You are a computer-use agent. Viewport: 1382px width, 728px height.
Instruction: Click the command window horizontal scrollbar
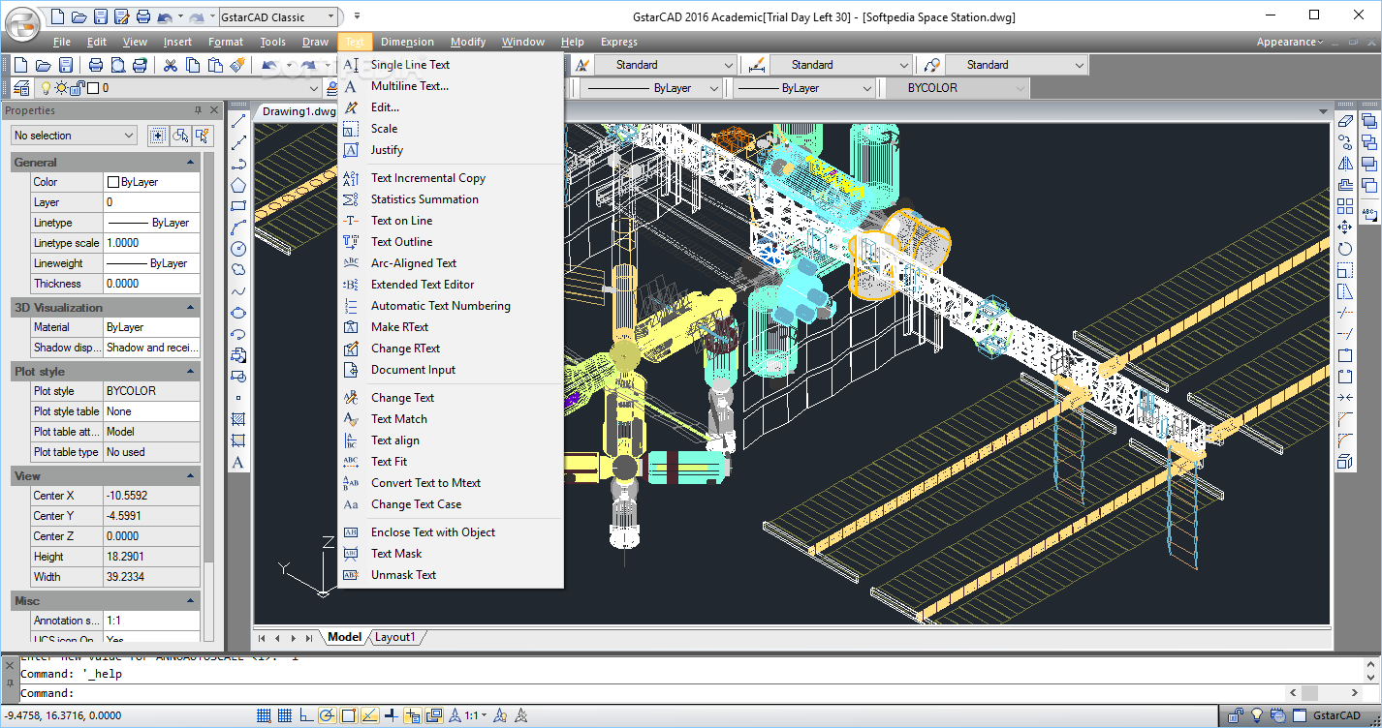click(1322, 693)
